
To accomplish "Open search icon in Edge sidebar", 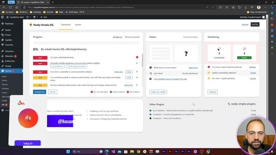I will [x=272, y=19].
